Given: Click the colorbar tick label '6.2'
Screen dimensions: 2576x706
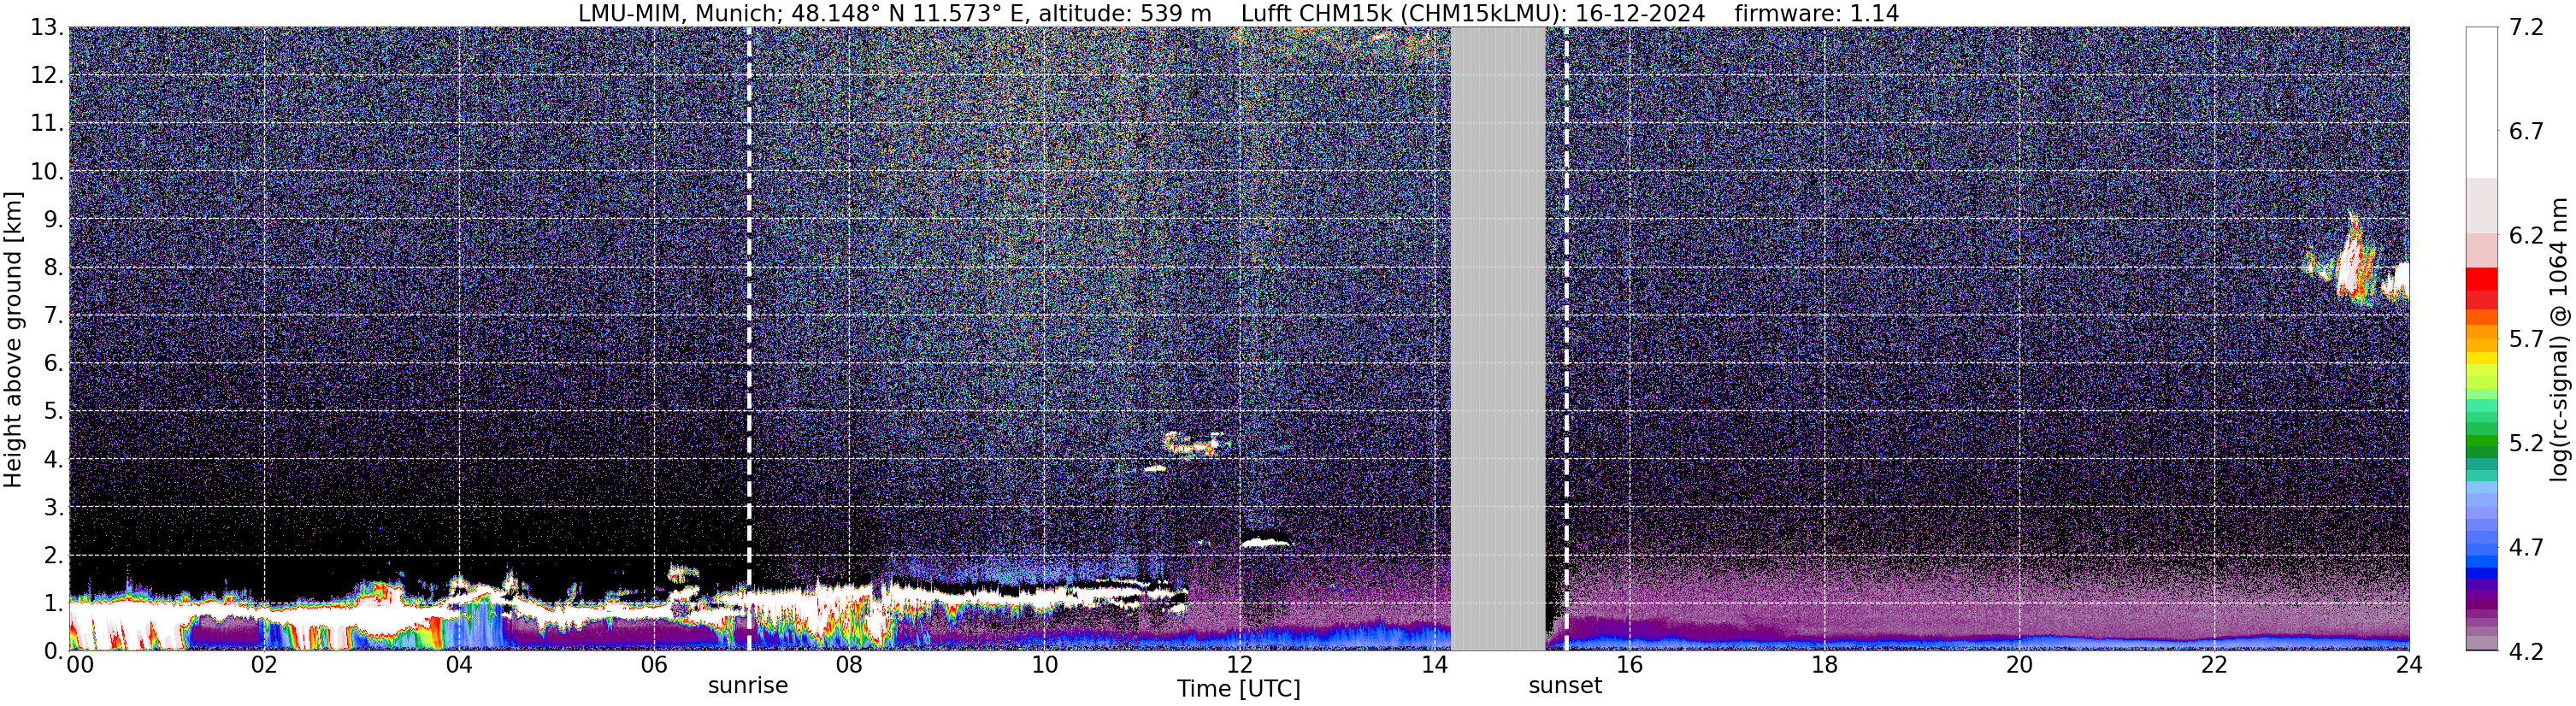Looking at the screenshot, I should [2526, 236].
